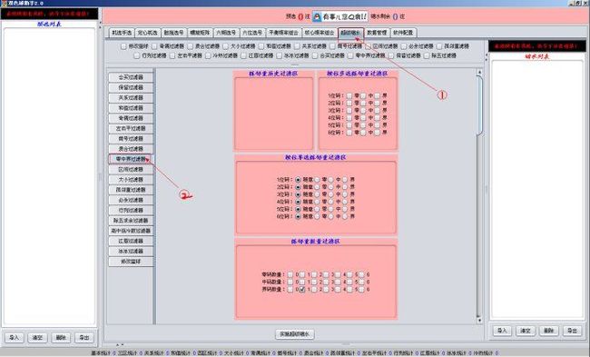Open the 质合过滤器 sidebar button
Screen dimensions: 590x357
[x=131, y=149]
